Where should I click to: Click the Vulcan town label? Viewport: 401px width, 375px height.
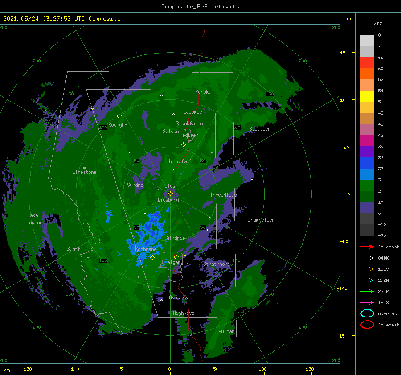pyautogui.click(x=227, y=331)
